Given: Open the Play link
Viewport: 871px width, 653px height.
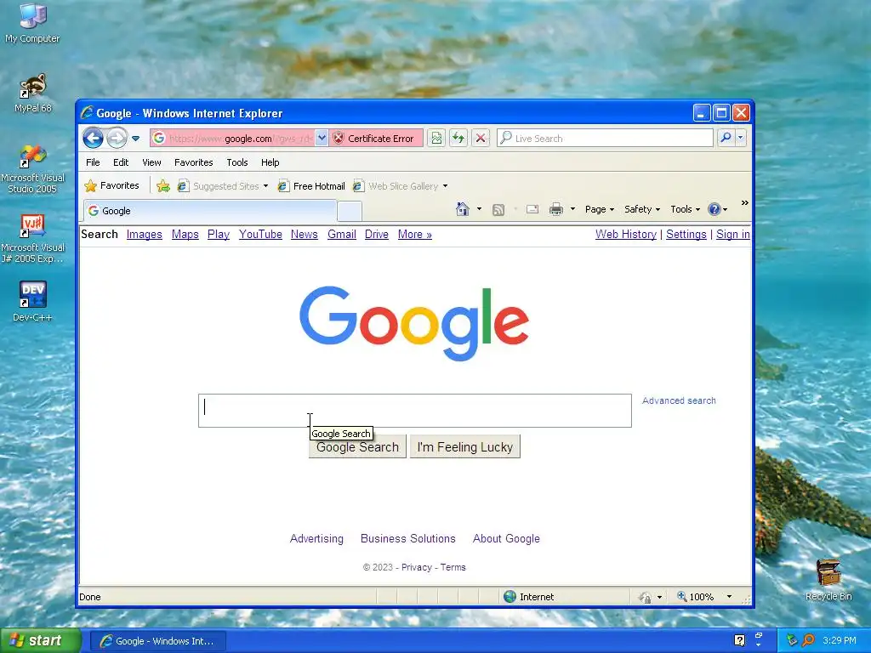Looking at the screenshot, I should point(219,235).
